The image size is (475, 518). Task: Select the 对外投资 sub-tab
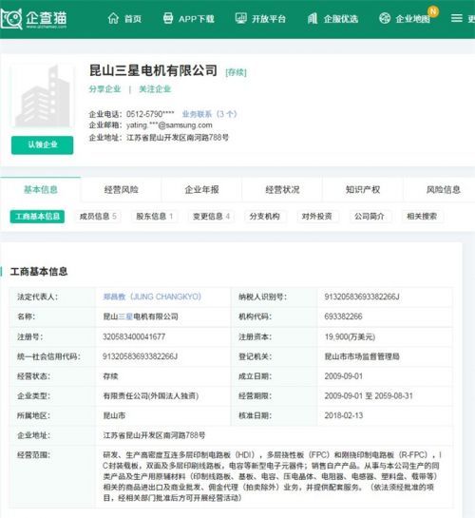pos(317,217)
